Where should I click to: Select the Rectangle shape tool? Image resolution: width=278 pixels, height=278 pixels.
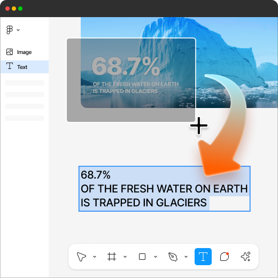pyautogui.click(x=142, y=257)
